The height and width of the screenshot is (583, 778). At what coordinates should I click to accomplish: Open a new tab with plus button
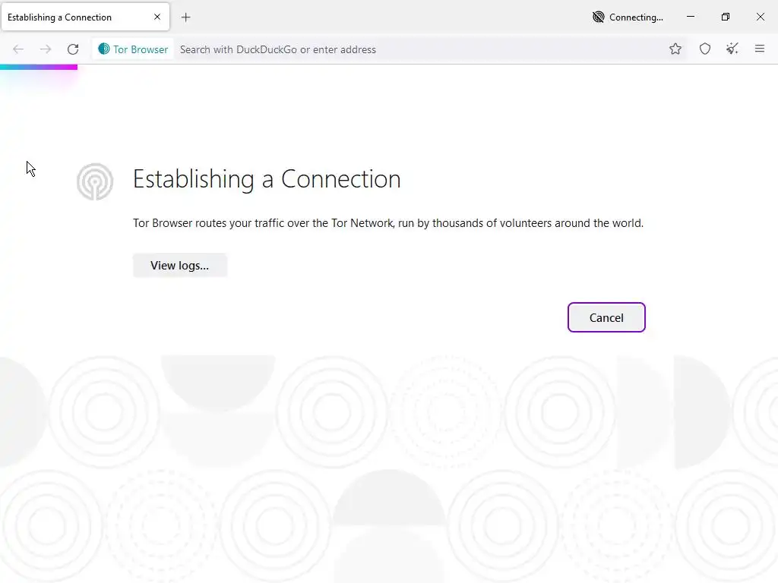coord(186,17)
